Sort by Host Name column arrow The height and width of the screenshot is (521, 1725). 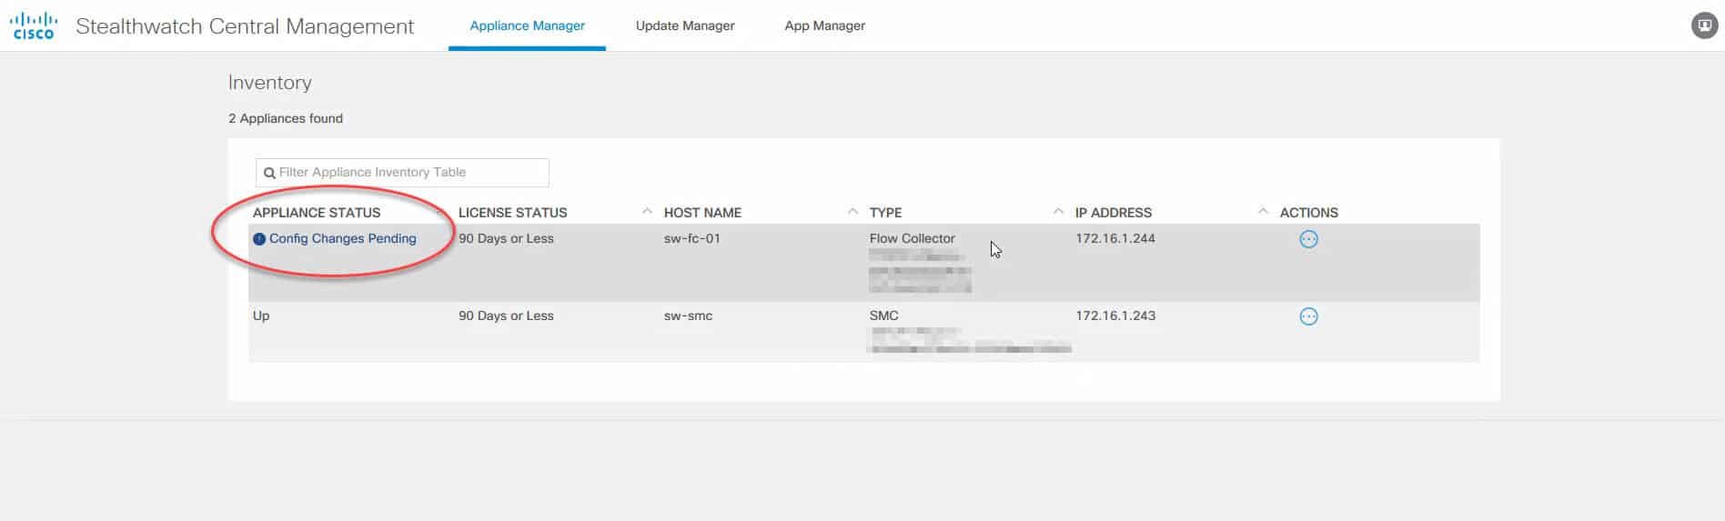(x=852, y=212)
